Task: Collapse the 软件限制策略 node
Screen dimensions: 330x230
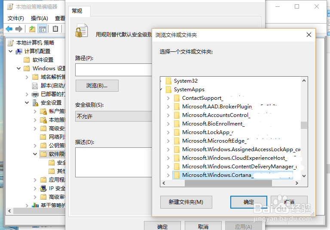Action: pos(35,154)
